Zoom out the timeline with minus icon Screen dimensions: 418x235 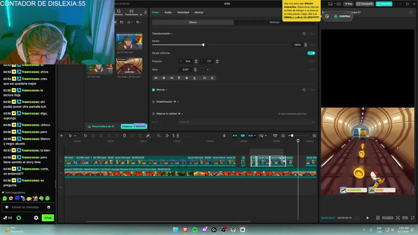[283, 135]
